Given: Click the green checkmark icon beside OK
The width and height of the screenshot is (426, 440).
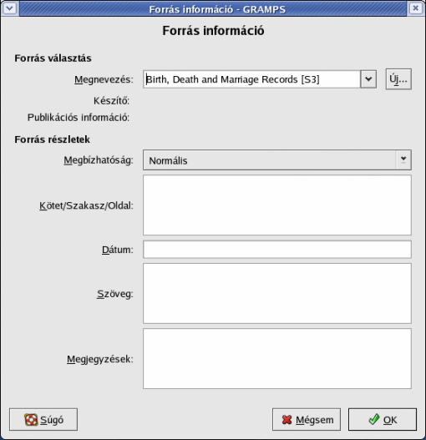Looking at the screenshot, I should click(374, 419).
